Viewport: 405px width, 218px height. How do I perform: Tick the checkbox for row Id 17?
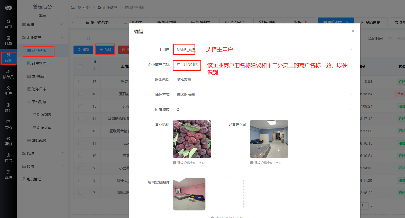pyautogui.click(x=80, y=82)
